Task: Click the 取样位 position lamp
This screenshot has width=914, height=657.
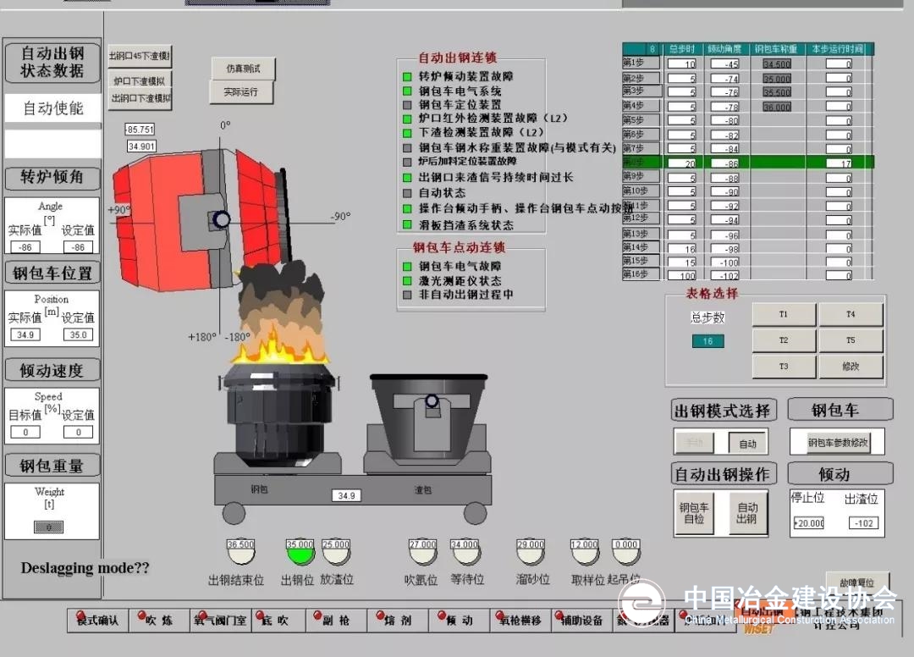Action: click(x=584, y=551)
